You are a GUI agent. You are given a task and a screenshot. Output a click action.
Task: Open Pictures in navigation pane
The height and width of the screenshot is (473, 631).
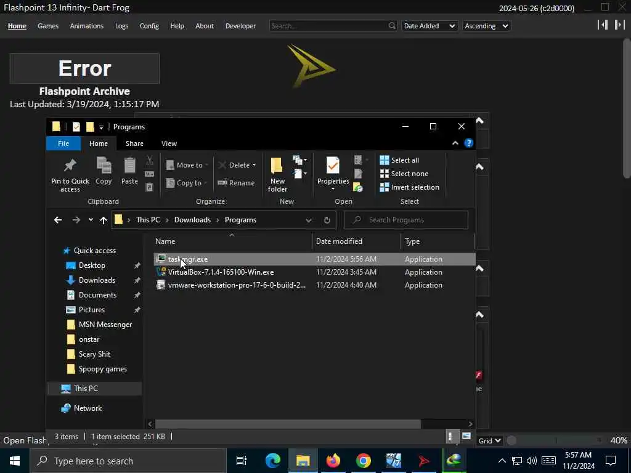pos(91,310)
